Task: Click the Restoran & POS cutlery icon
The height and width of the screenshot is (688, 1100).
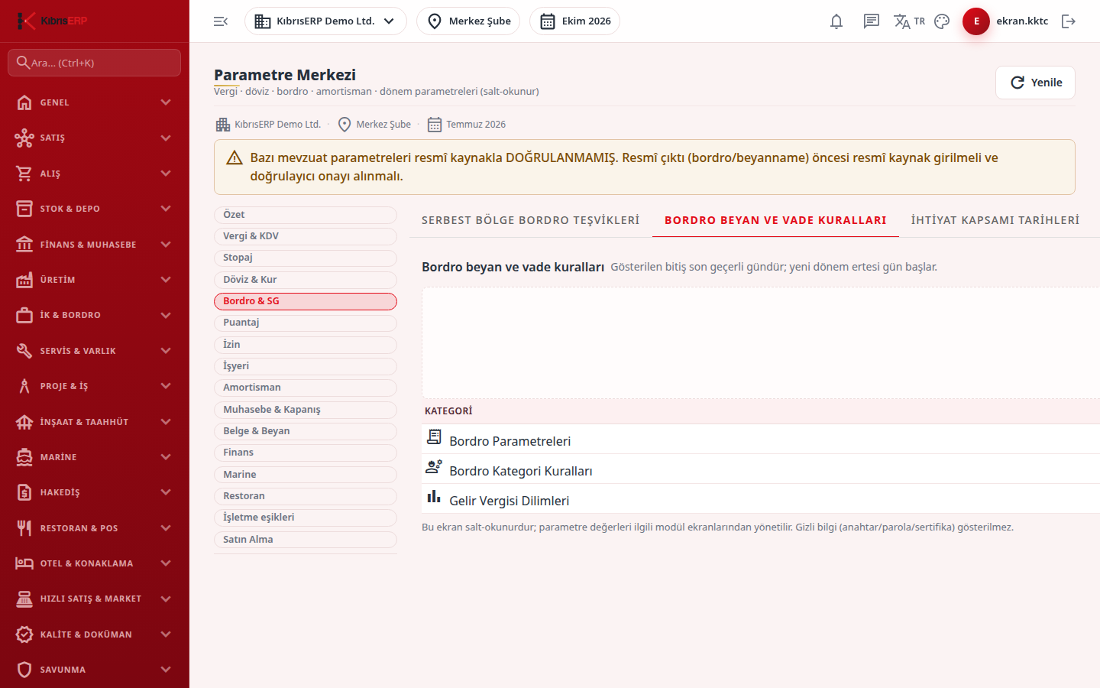Action: point(24,528)
